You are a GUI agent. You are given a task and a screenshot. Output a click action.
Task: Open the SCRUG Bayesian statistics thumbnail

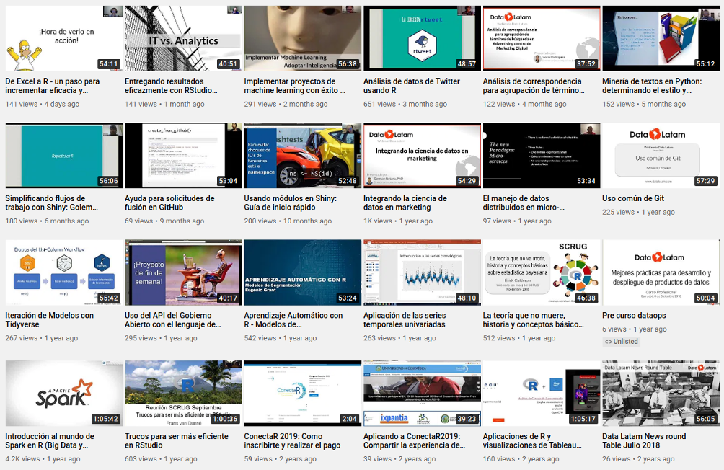541,272
